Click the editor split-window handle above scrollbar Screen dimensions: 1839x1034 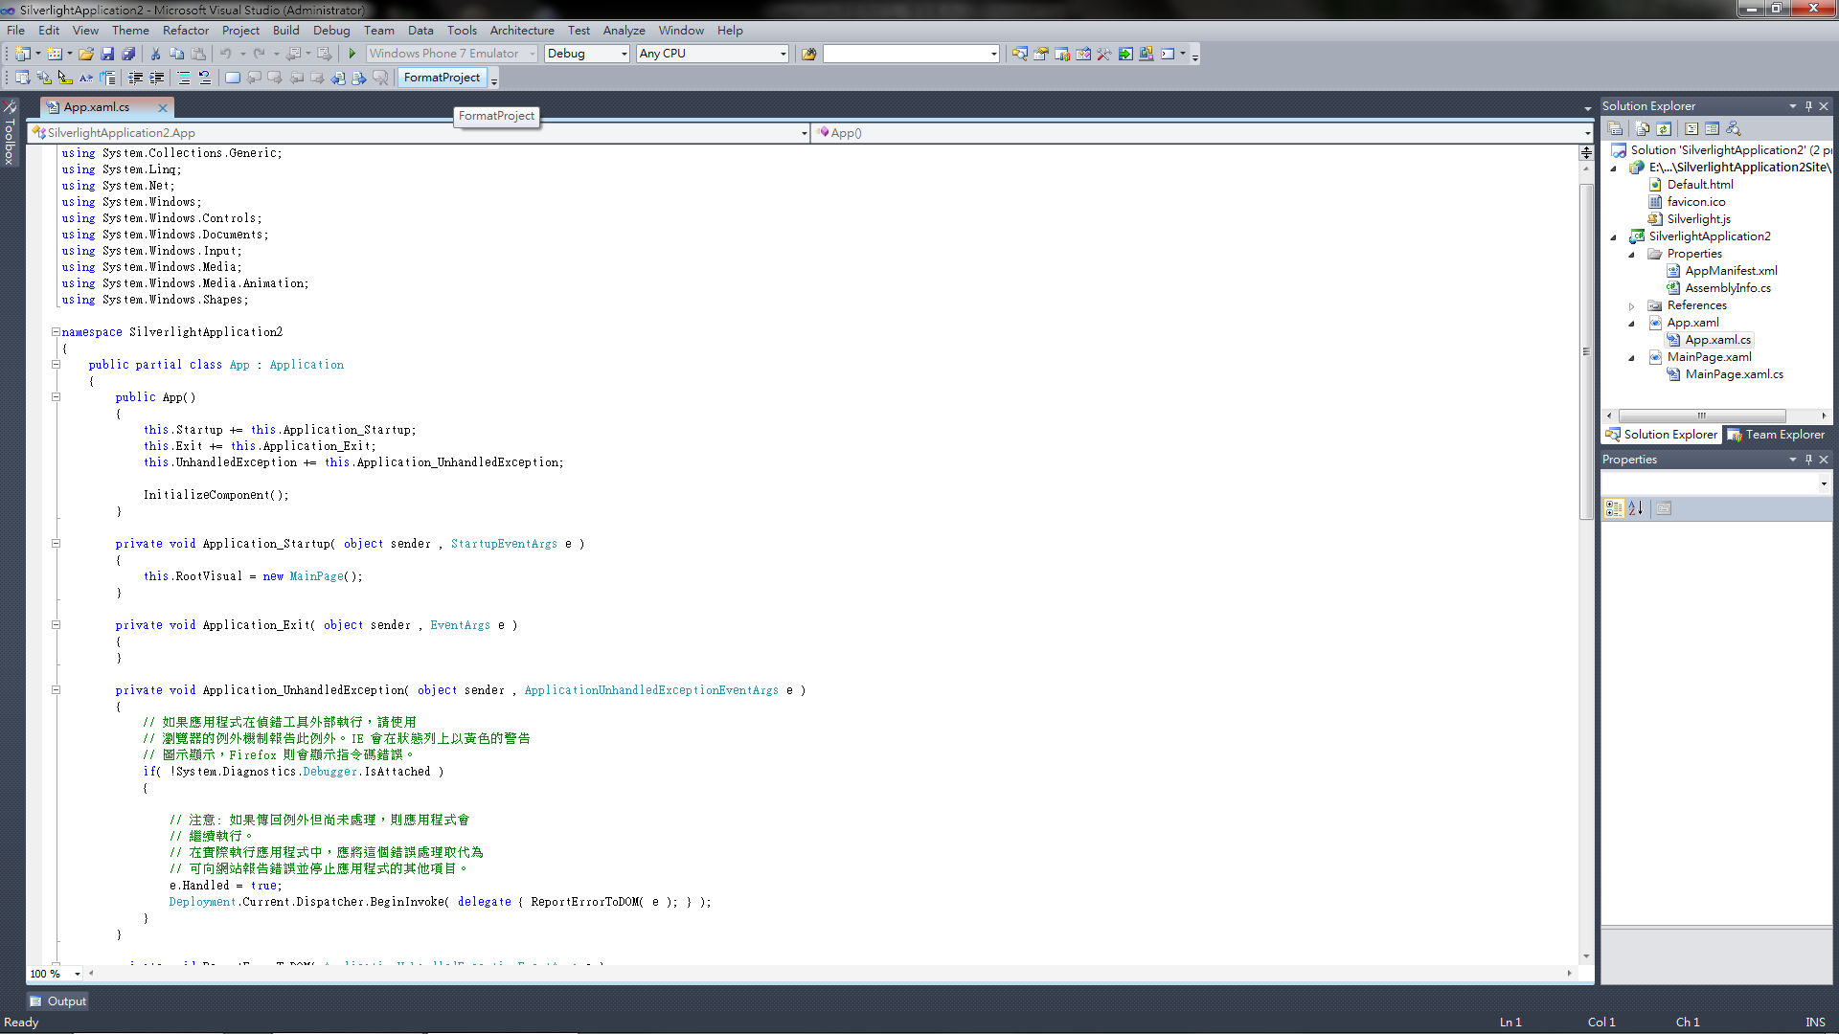(x=1586, y=152)
